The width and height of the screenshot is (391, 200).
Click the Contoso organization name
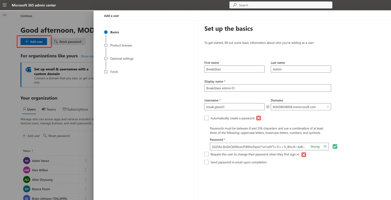point(26,16)
